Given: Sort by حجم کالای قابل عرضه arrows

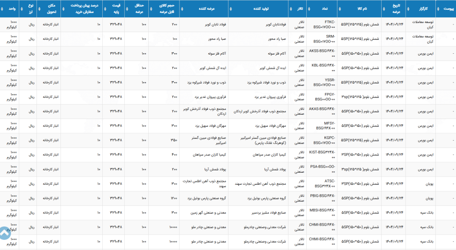Looking at the screenshot, I should 151,9.
